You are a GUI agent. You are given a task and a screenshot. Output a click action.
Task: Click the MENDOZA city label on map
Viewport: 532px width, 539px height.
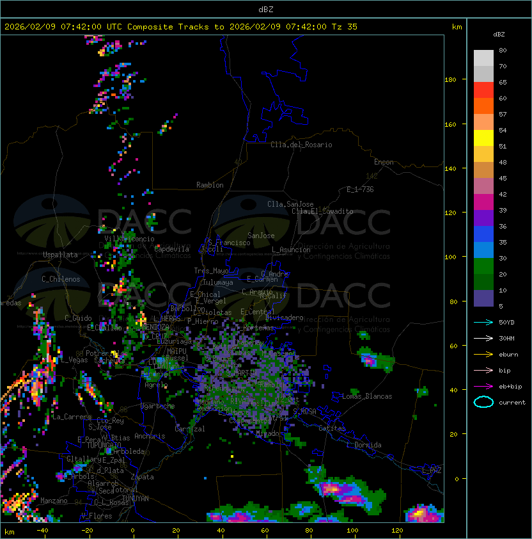point(155,327)
